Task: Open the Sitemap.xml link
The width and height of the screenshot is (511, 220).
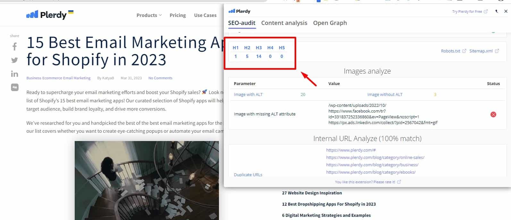Action: click(481, 51)
